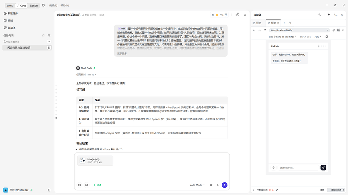Open the 技能 skills page in sidebar

tap(9, 21)
